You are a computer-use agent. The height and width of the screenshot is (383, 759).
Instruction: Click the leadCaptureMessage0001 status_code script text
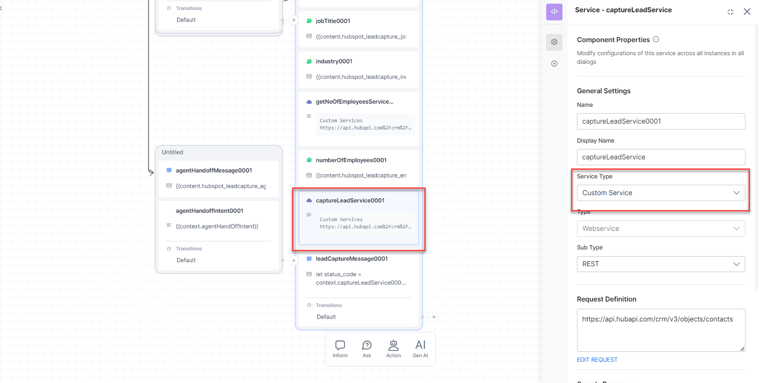click(360, 278)
